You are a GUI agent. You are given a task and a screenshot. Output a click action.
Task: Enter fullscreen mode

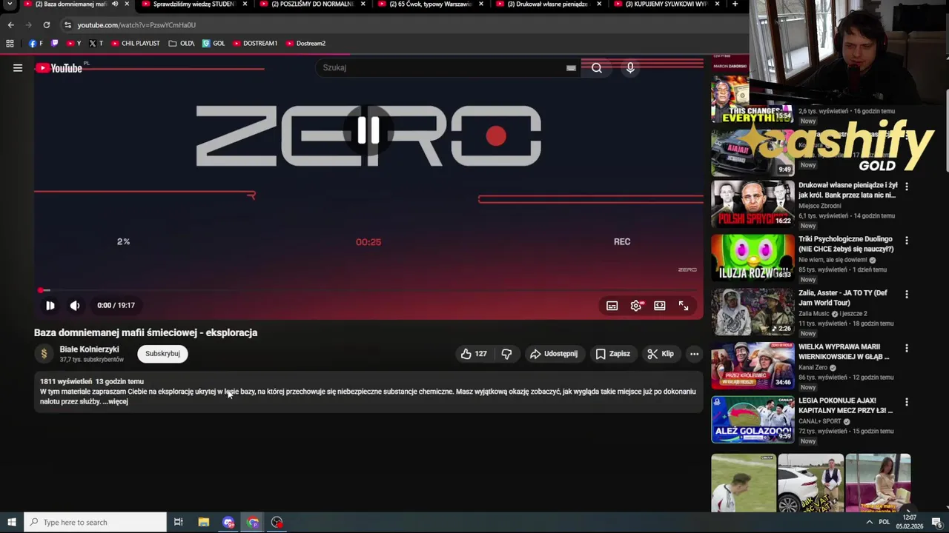pos(684,306)
